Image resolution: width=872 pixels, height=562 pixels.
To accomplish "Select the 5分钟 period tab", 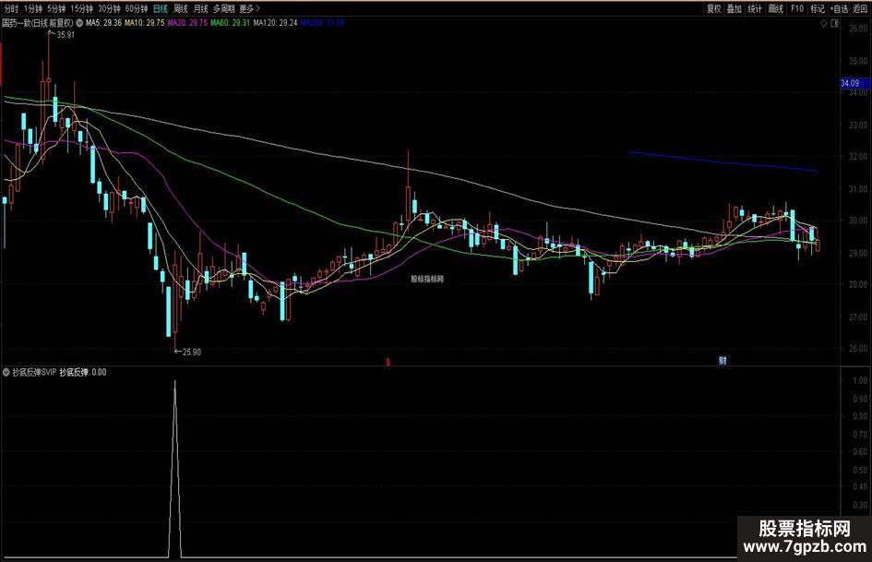I will point(56,8).
